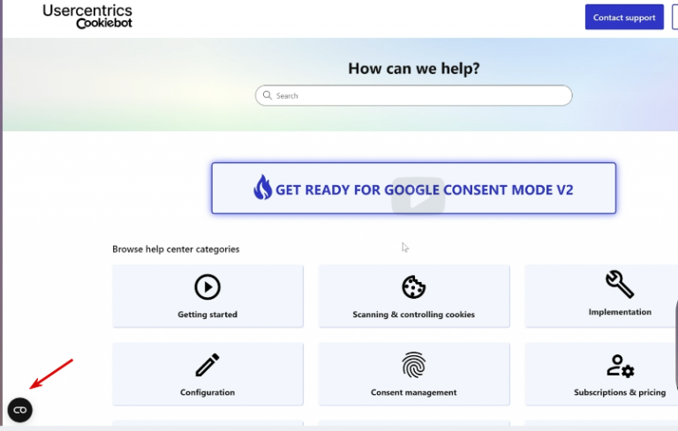Open the Getting started category
This screenshot has height=431, width=678.
coord(207,296)
